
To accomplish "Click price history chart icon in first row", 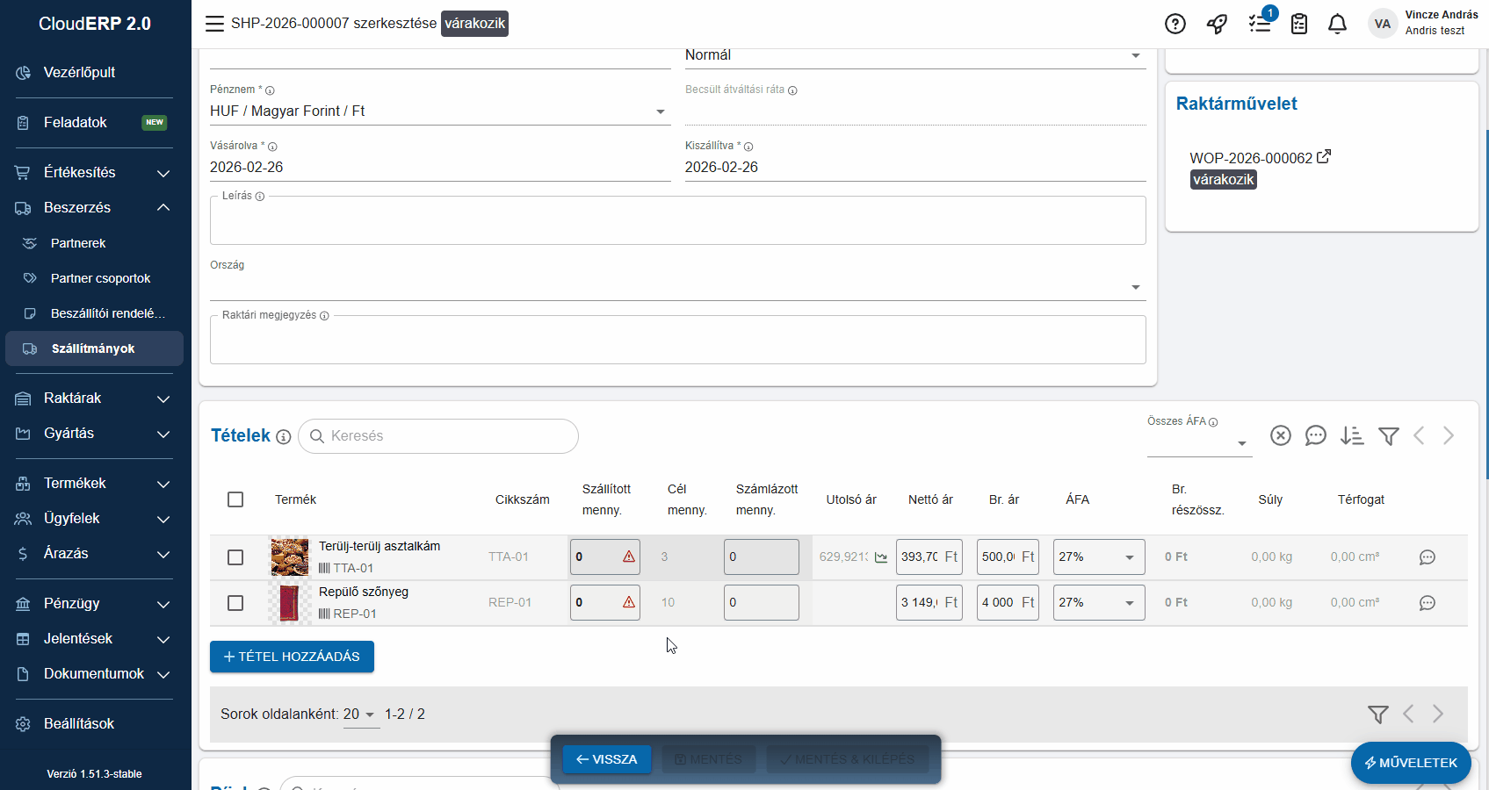I will coord(881,557).
